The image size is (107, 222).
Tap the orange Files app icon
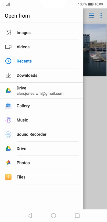coord(8,177)
